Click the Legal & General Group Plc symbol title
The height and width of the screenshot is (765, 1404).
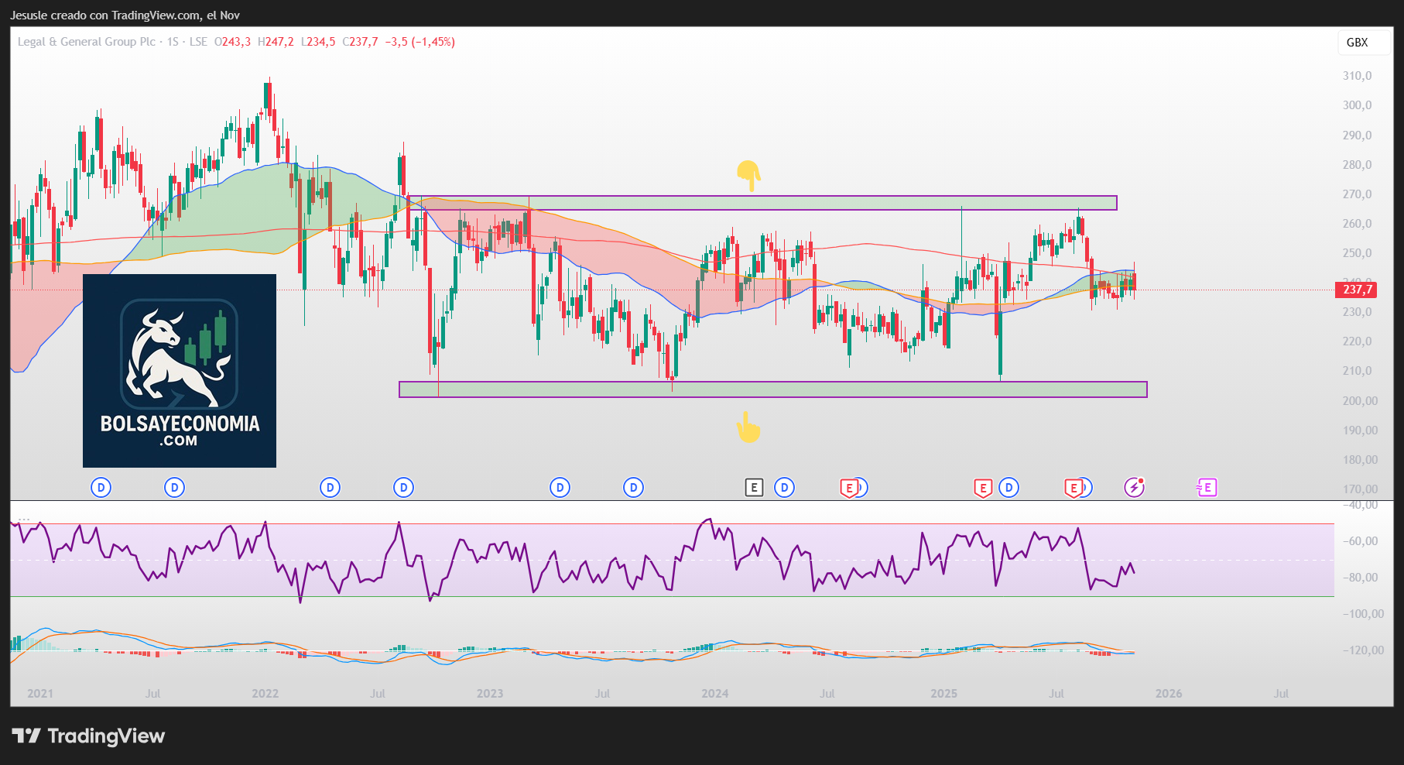(87, 42)
